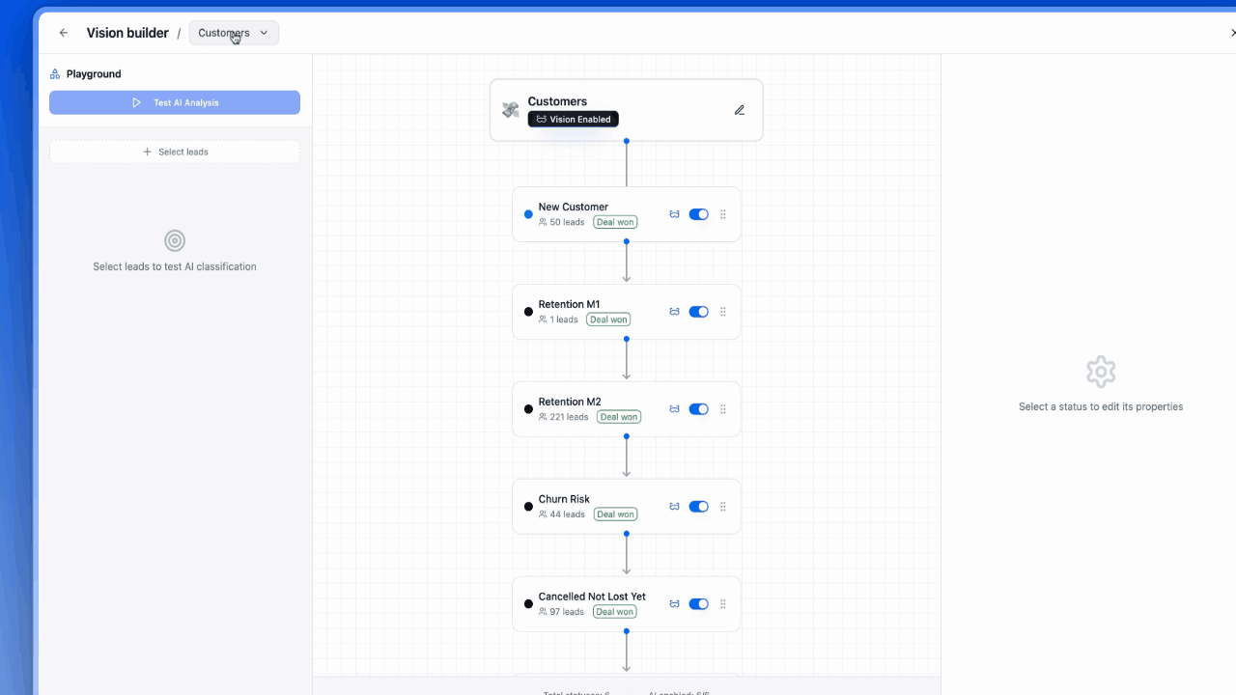Click vision icon on New Customer
The image size is (1236, 695).
click(x=674, y=214)
